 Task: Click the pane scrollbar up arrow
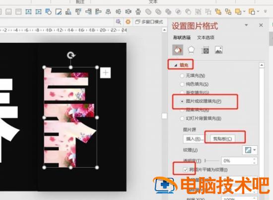pyautogui.click(x=262, y=65)
